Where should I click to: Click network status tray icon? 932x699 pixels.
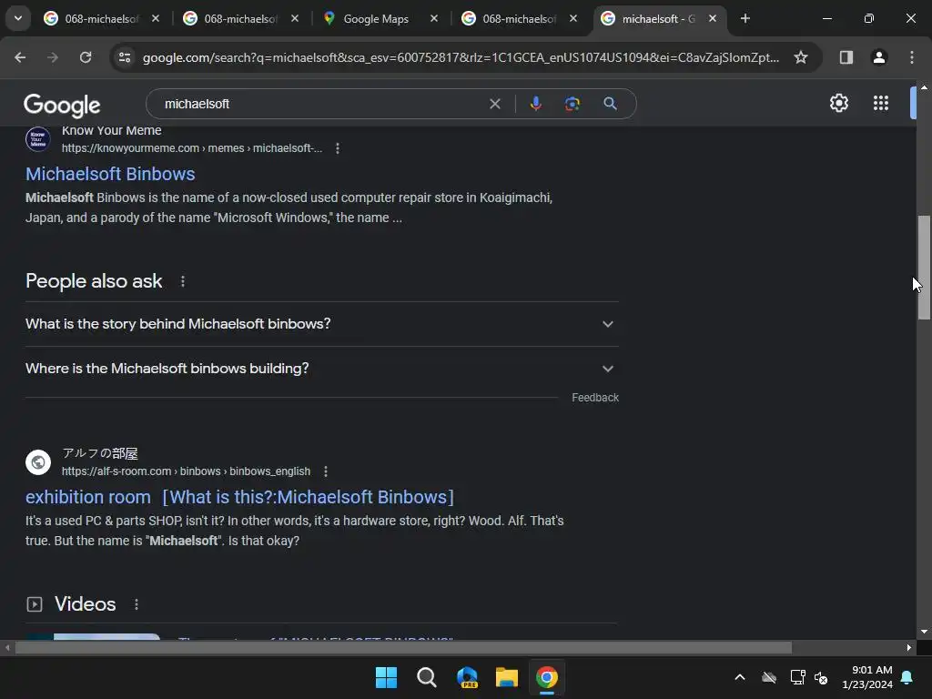tap(797, 677)
